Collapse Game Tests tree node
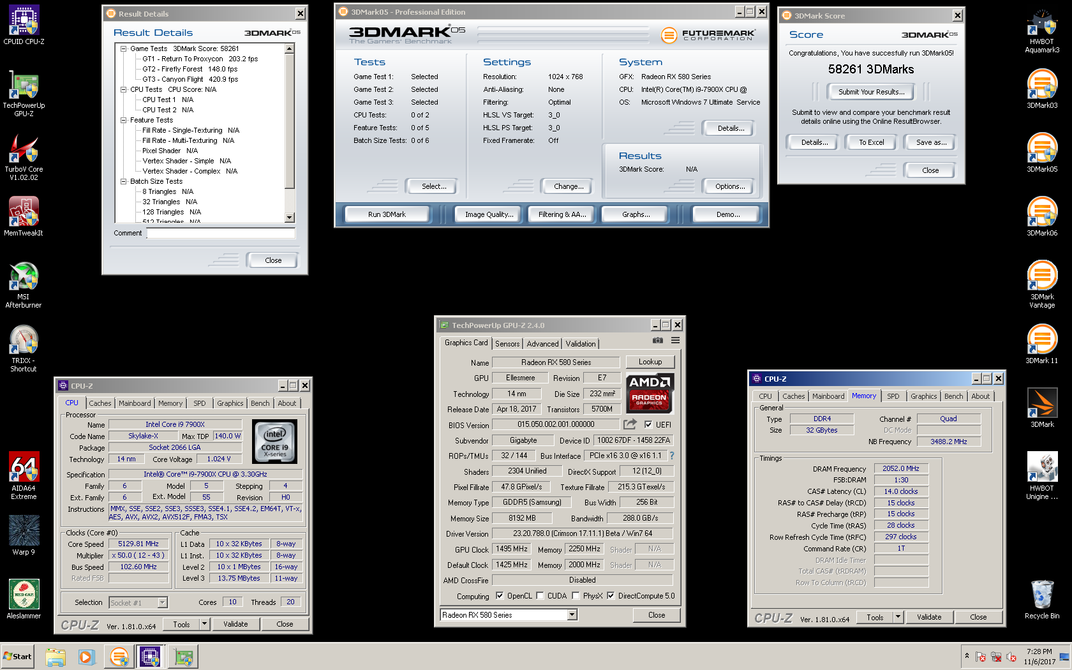The width and height of the screenshot is (1072, 670). click(x=123, y=48)
